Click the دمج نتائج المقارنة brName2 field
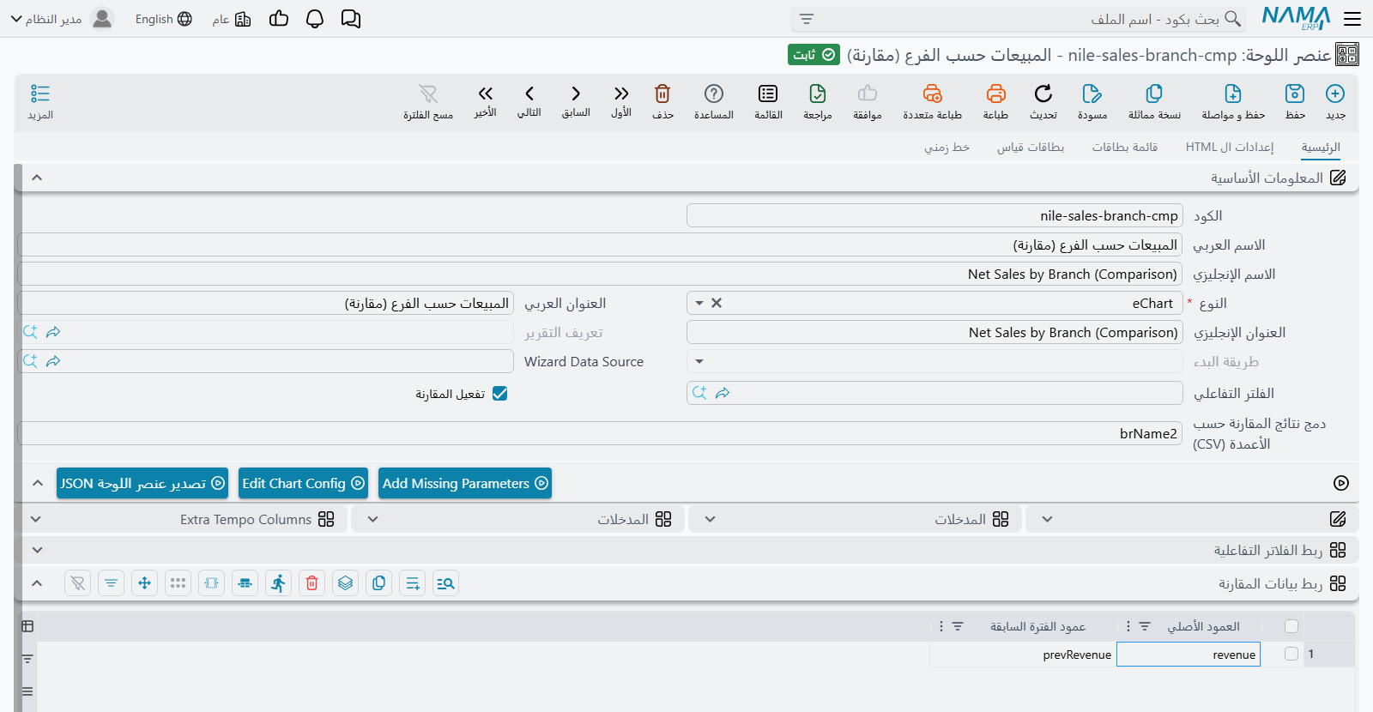Image resolution: width=1373 pixels, height=712 pixels. [x=600, y=433]
